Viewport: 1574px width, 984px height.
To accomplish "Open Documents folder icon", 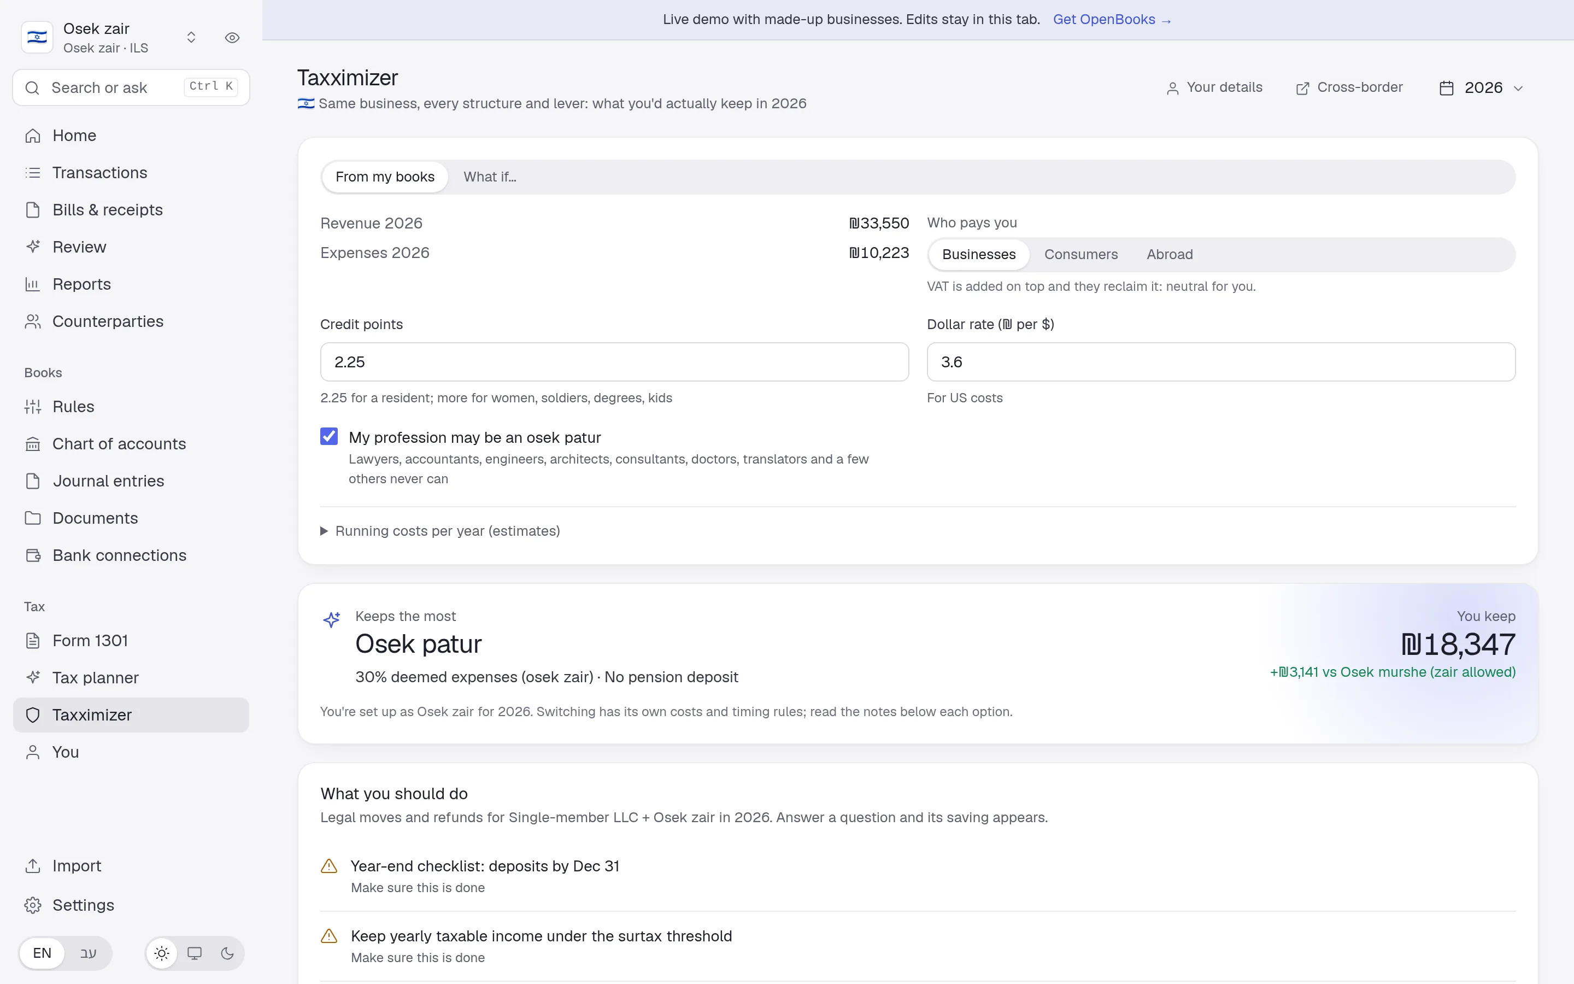I will pos(33,518).
